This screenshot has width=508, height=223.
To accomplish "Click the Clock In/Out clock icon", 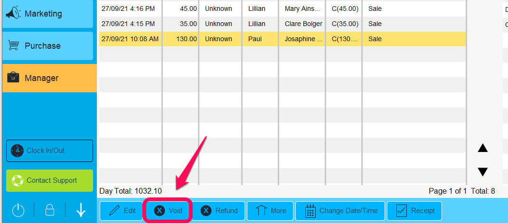I will 18,151.
